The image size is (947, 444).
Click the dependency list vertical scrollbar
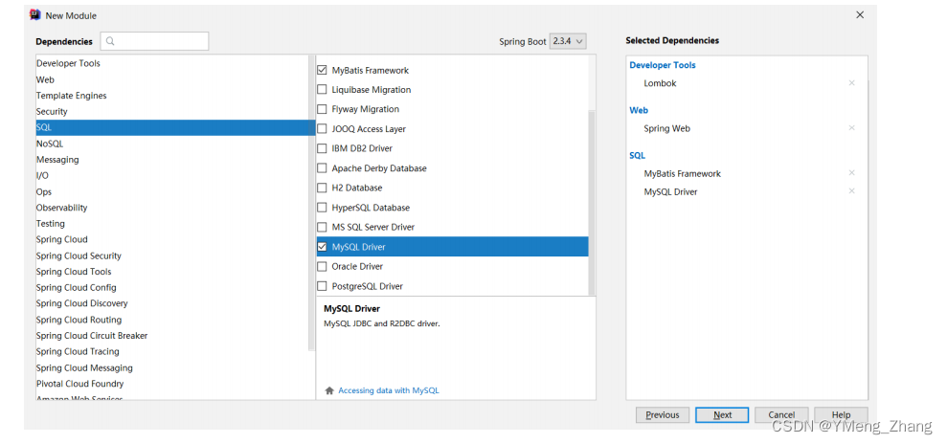coord(592,202)
